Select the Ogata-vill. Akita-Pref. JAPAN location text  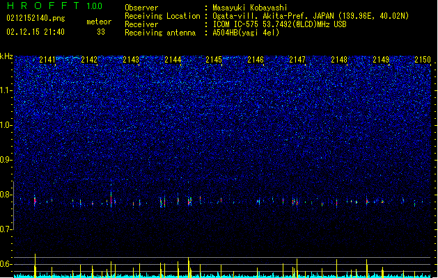(311, 16)
